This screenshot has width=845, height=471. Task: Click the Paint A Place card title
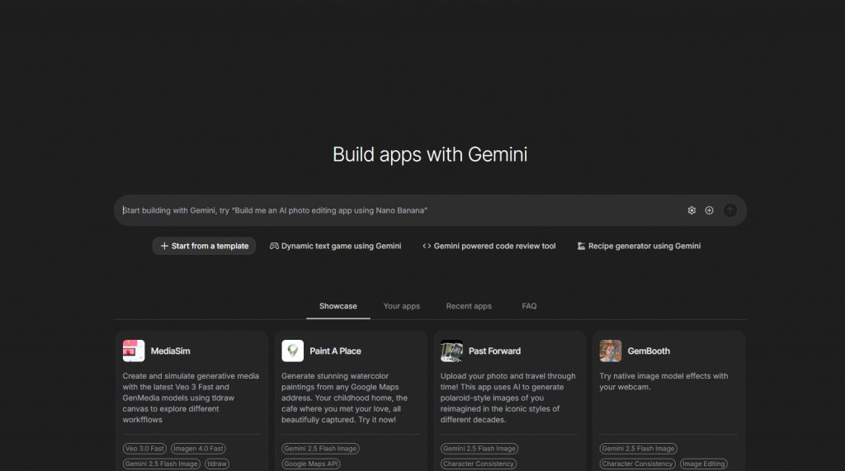[335, 351]
